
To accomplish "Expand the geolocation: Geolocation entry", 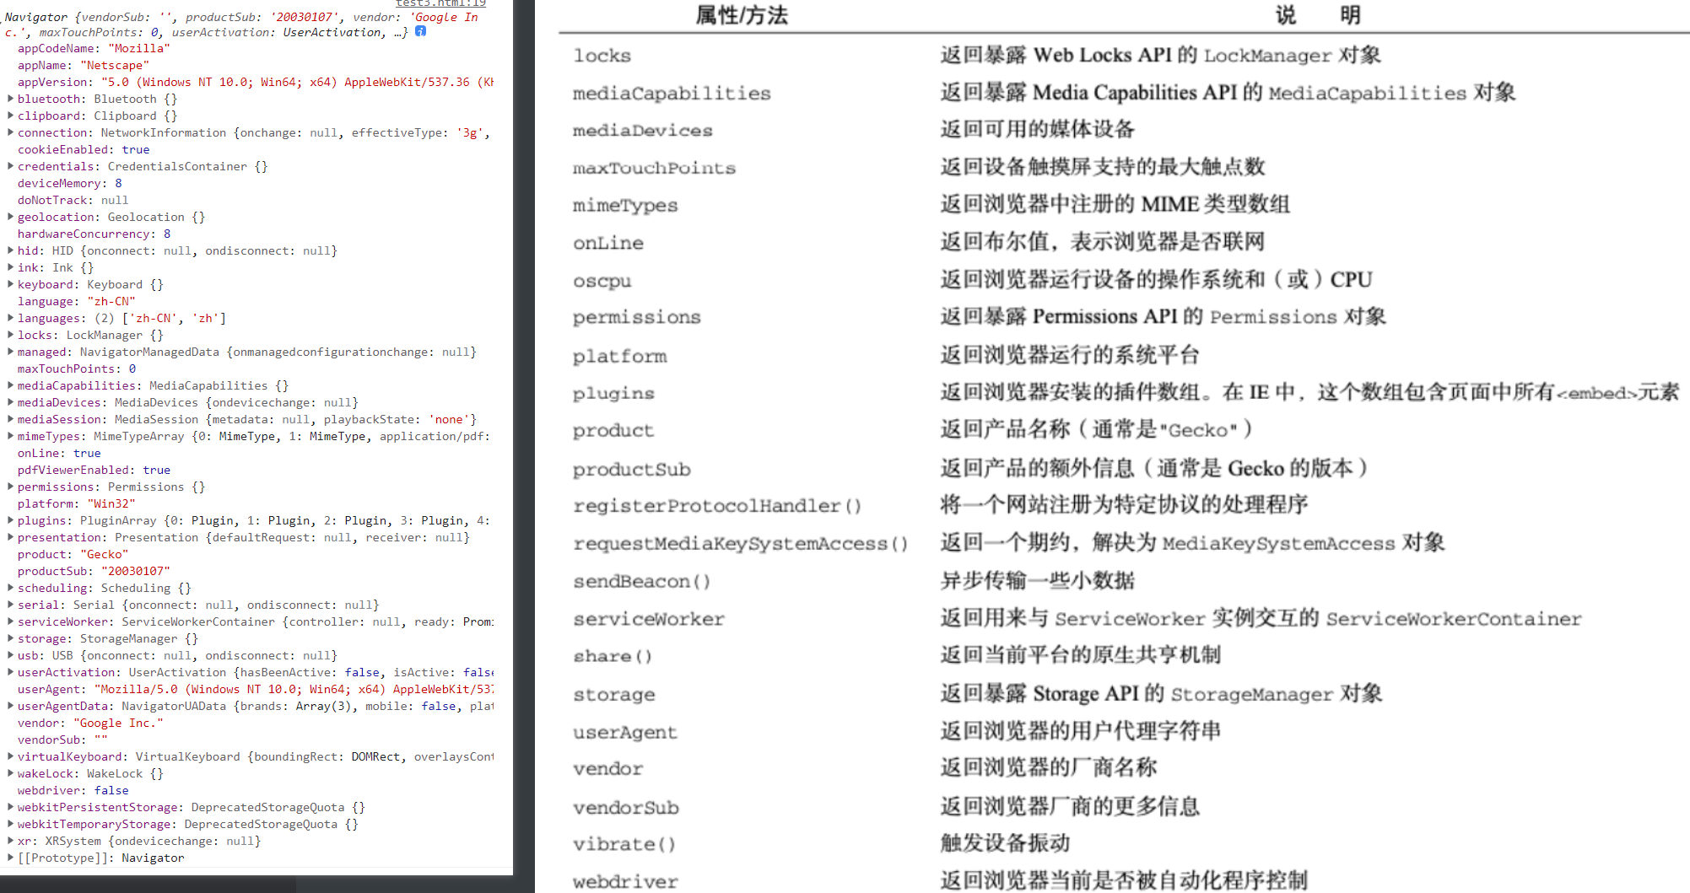I will pyautogui.click(x=10, y=217).
